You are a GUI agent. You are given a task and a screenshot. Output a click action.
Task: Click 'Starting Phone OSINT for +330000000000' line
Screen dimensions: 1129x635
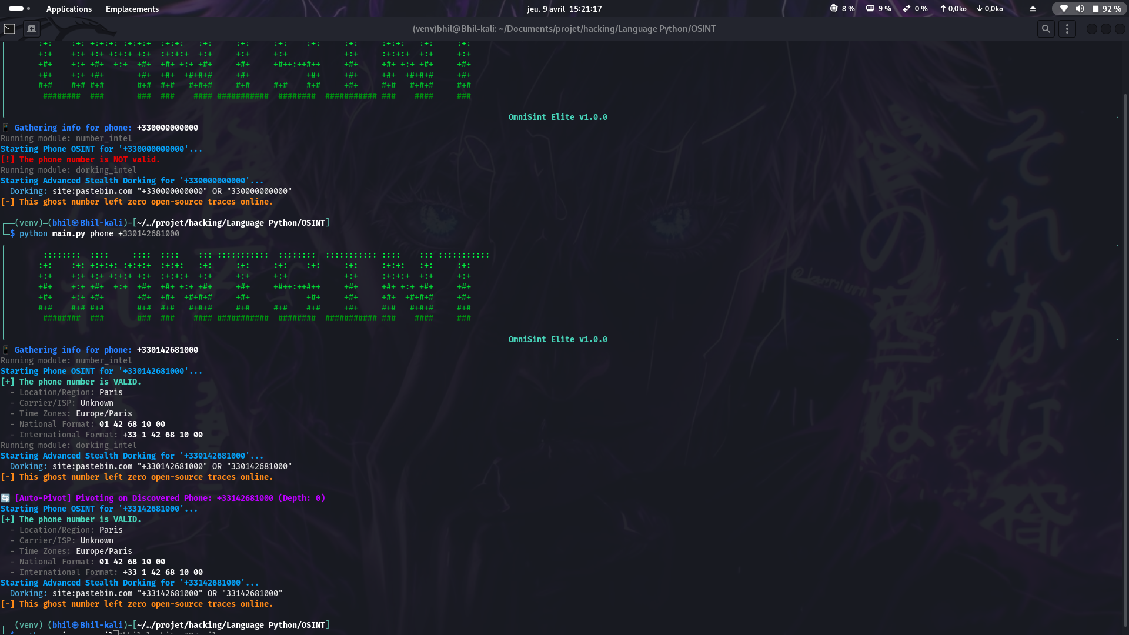(x=101, y=149)
